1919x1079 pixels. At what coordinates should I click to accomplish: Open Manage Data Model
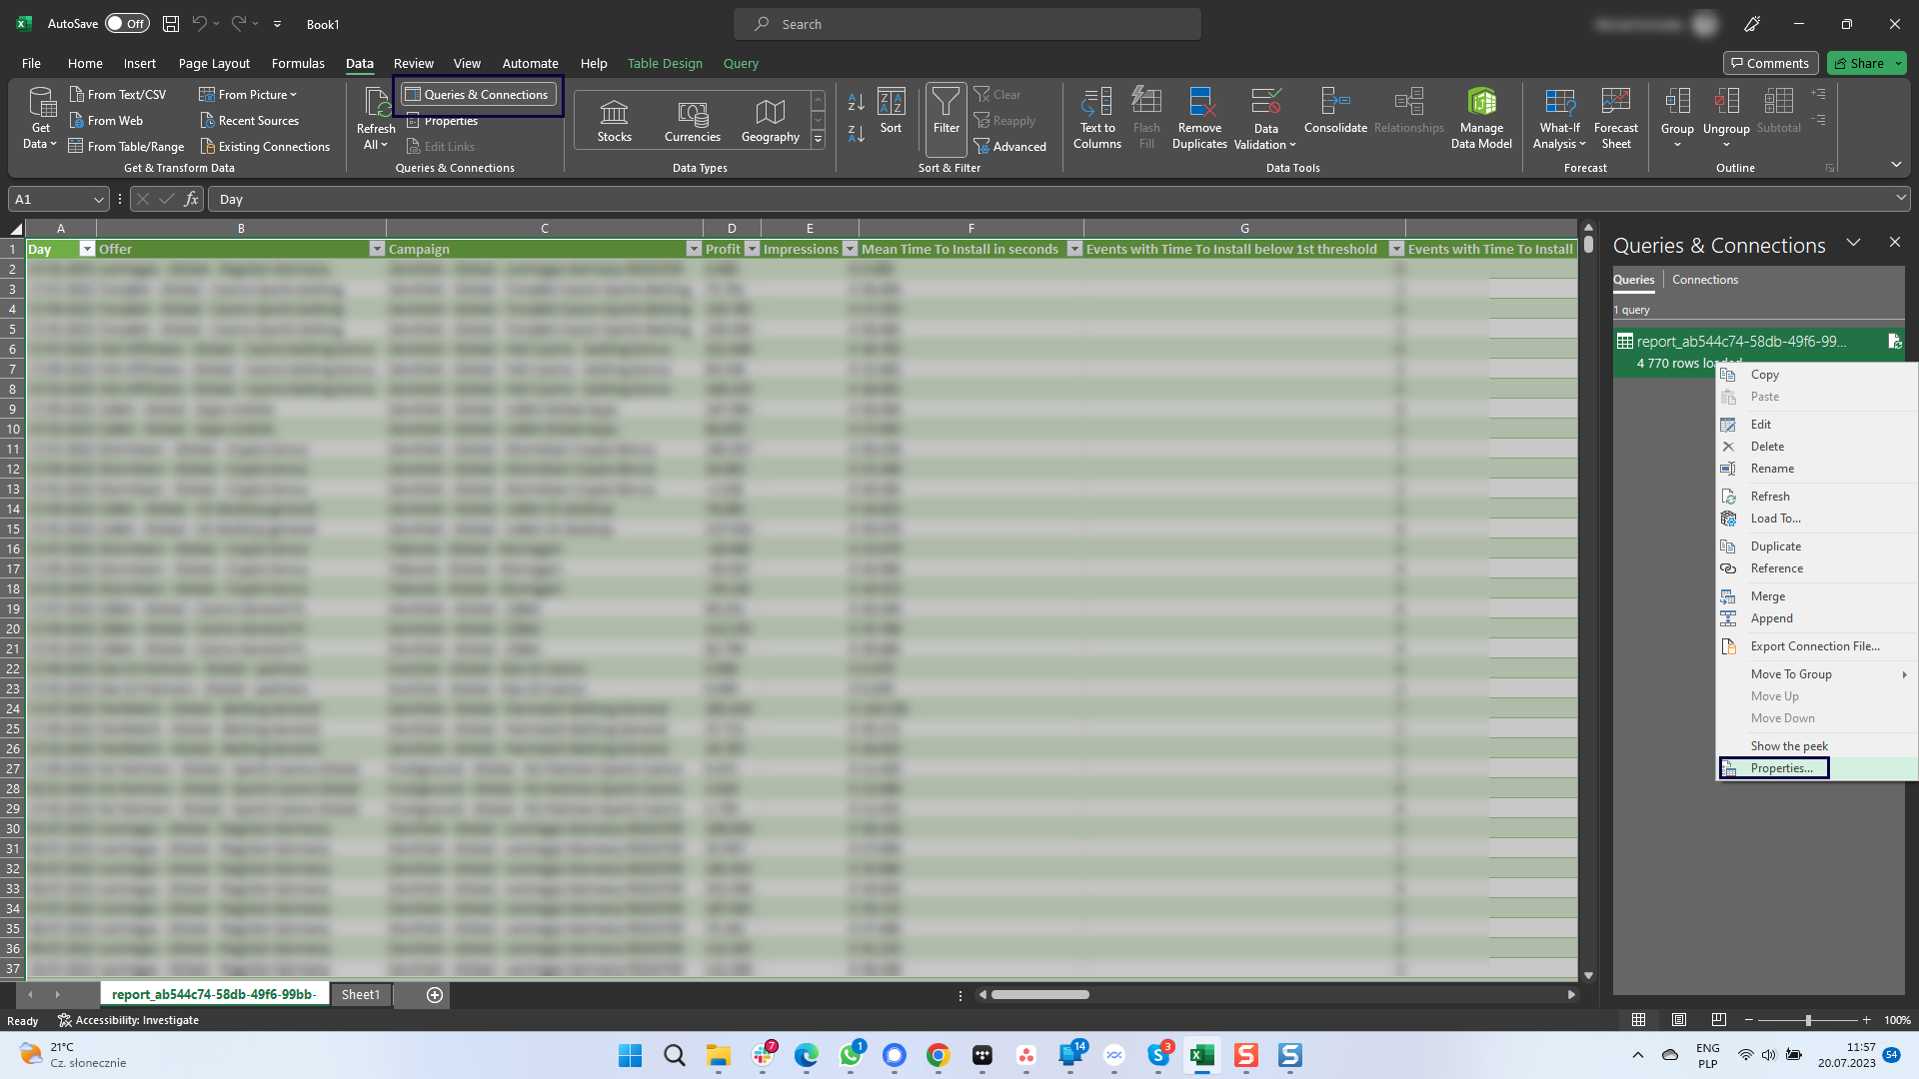point(1480,117)
